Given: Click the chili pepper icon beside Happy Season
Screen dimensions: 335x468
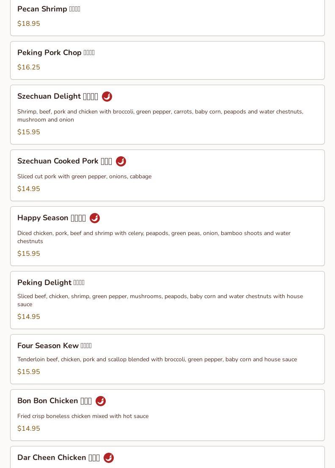Looking at the screenshot, I should tap(95, 218).
